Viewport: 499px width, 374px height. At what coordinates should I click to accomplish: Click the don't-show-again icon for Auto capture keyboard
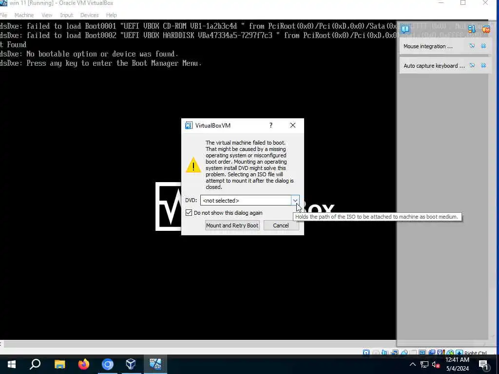point(472,66)
